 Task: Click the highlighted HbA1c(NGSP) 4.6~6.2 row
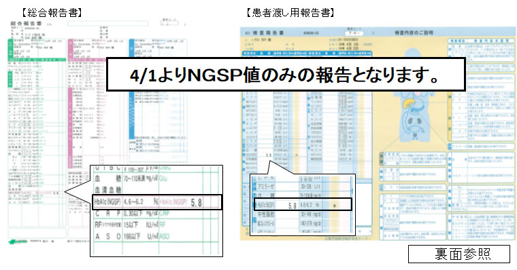tap(157, 202)
